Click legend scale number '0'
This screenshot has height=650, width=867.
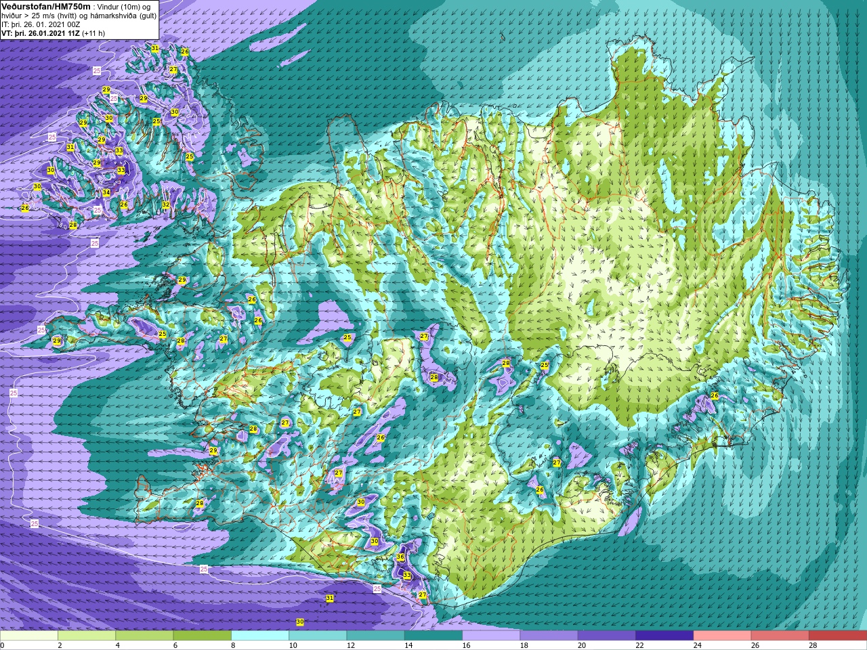click(2, 645)
